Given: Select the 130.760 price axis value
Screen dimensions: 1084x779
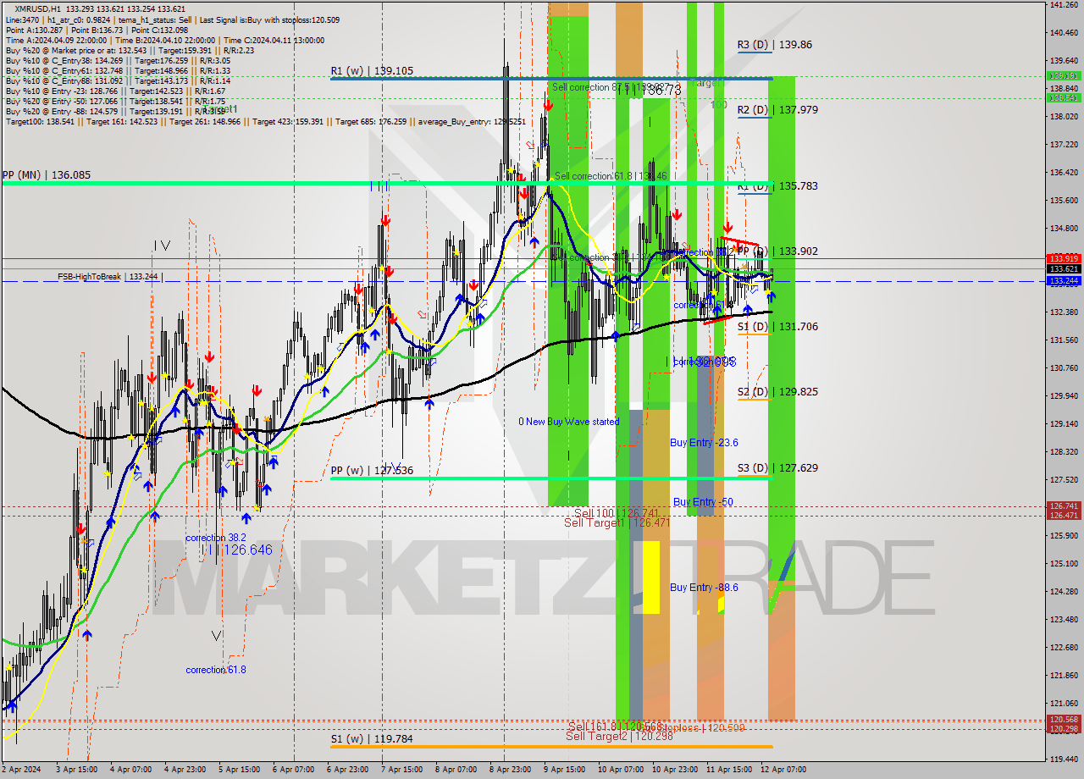Looking at the screenshot, I should click(x=1064, y=368).
